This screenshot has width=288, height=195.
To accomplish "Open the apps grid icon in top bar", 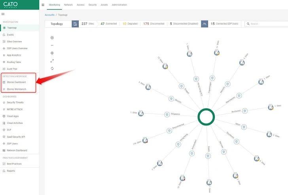I will 43,5.
